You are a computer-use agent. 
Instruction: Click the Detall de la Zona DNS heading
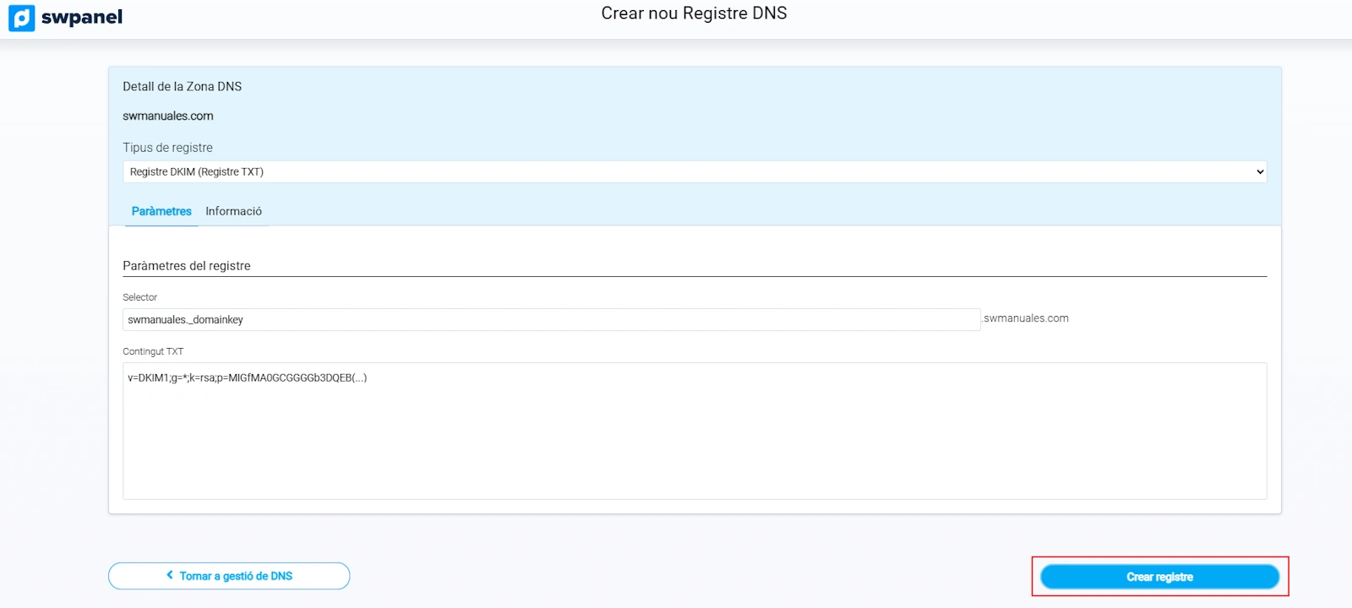(x=182, y=86)
